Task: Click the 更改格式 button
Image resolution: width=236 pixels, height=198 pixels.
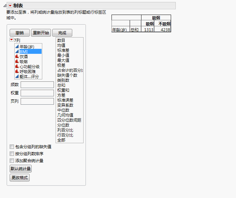Action: tap(20, 178)
